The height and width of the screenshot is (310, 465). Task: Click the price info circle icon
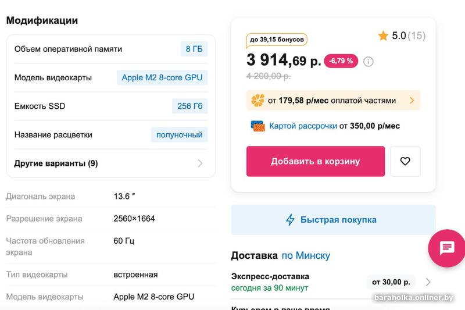tap(369, 61)
